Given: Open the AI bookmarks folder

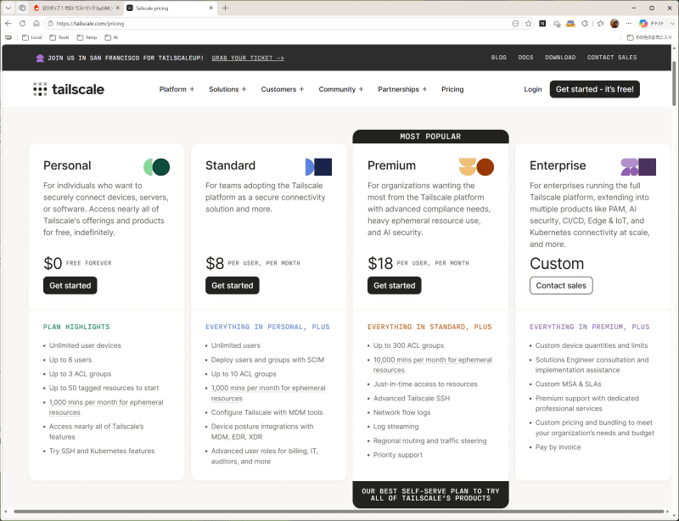Looking at the screenshot, I should tap(111, 37).
